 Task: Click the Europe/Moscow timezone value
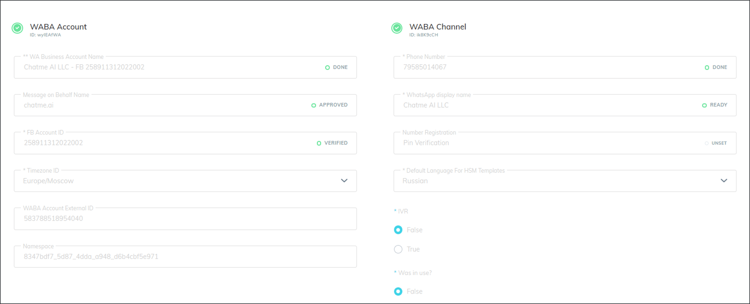[48, 181]
